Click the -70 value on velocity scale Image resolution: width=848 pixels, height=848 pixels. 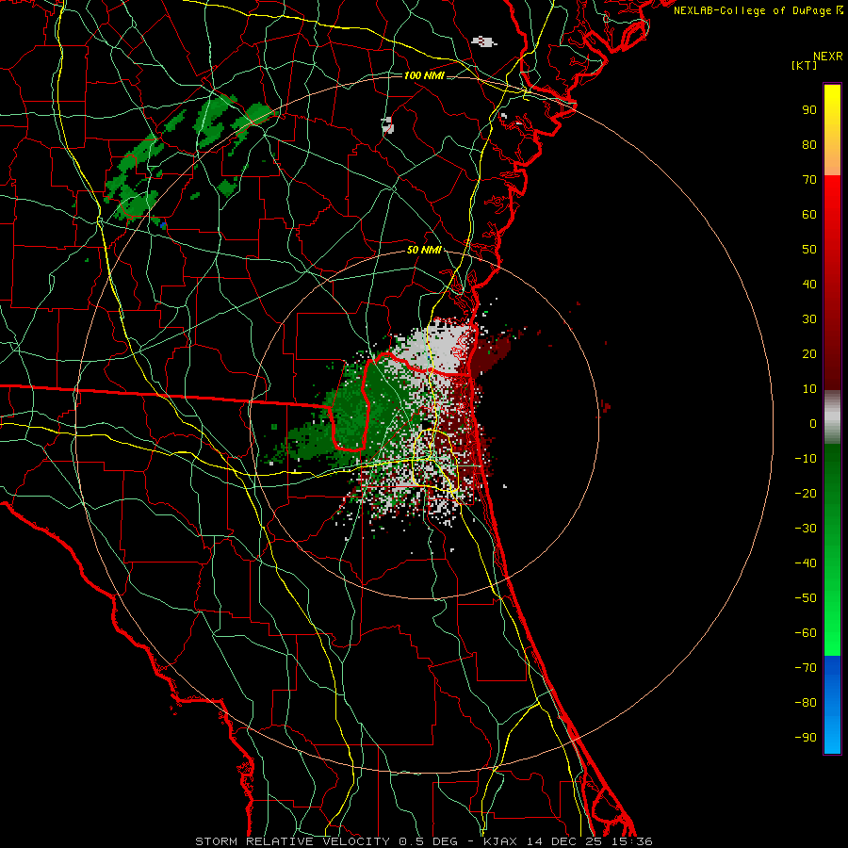click(x=806, y=668)
